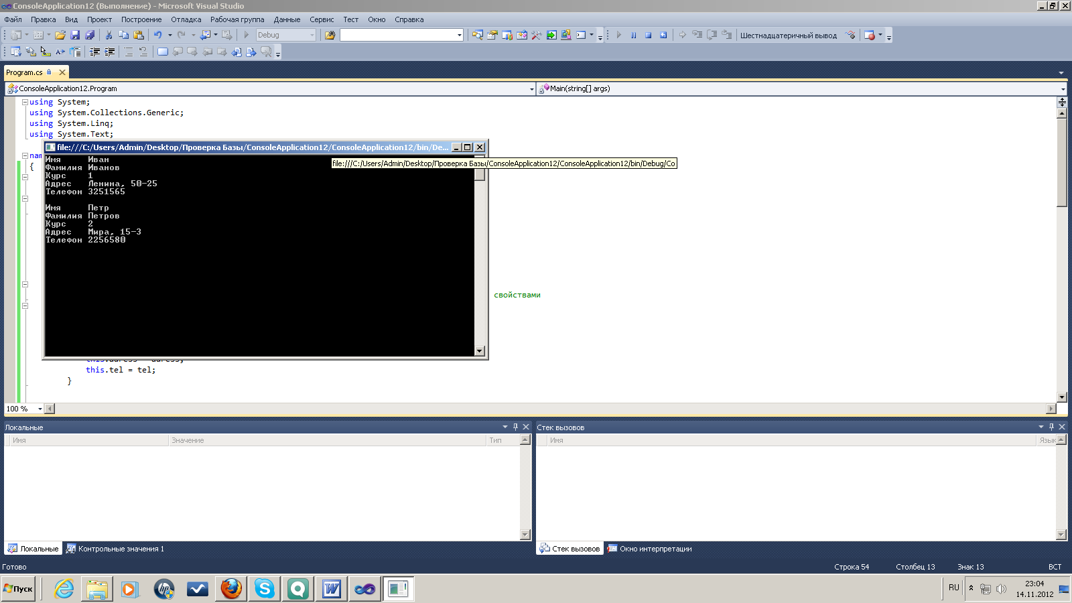Open the Отладка menu

tap(186, 19)
